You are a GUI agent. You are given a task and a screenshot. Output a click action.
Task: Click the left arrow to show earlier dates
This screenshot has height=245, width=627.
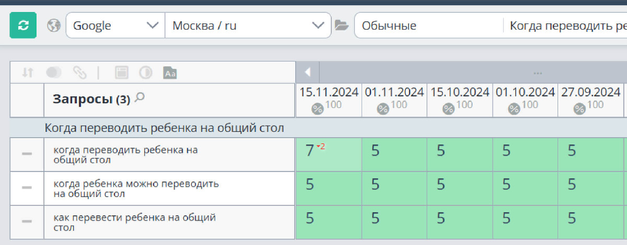(x=308, y=72)
